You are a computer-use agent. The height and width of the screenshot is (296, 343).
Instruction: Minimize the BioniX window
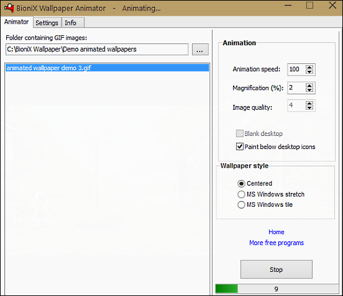288,6
